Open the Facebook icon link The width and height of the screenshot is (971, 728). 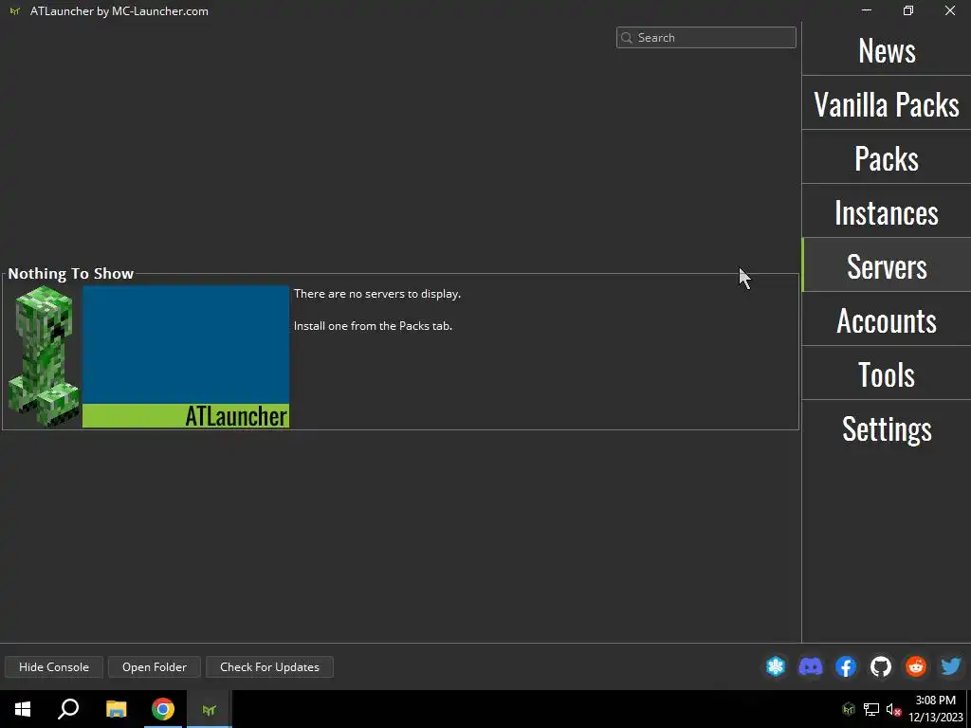click(846, 666)
